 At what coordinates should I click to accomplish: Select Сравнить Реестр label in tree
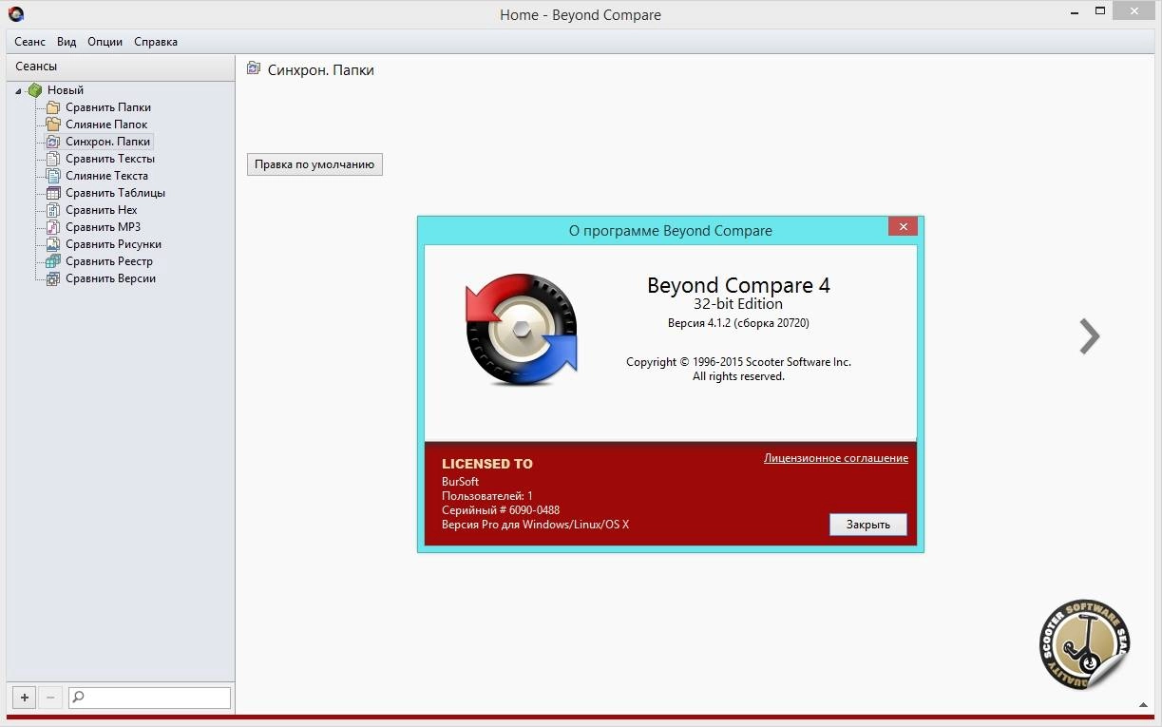tap(109, 261)
